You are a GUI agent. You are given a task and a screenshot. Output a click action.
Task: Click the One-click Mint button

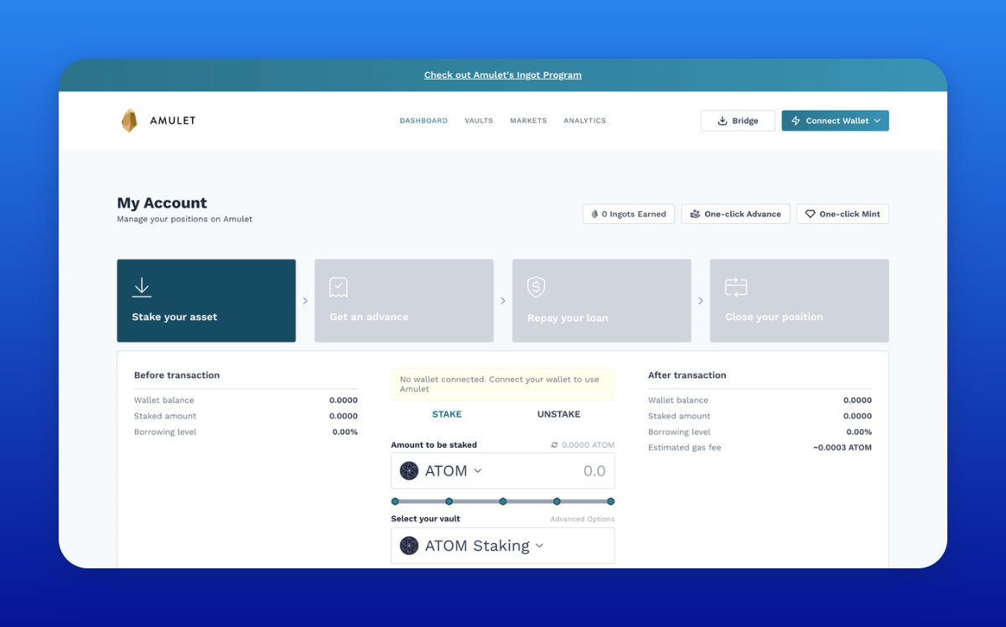coord(843,214)
